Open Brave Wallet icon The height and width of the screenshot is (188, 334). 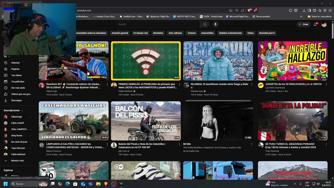click(x=314, y=10)
